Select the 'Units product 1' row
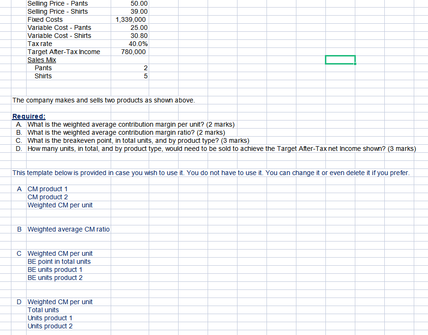The height and width of the screenshot is (335, 428). (50, 318)
